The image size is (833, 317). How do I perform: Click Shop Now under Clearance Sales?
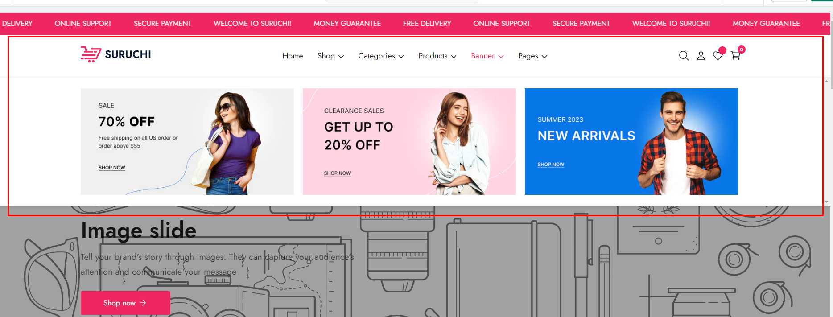tap(337, 173)
